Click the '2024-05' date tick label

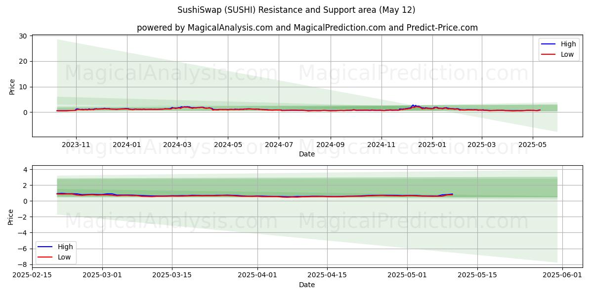[228, 145]
